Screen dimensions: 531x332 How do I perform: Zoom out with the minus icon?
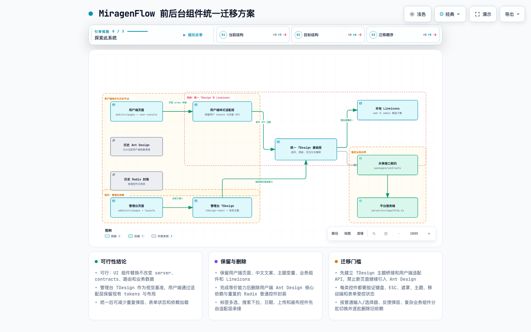(x=399, y=234)
